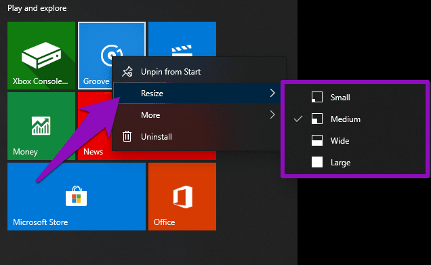This screenshot has width=431, height=265.
Task: Click the Microsoft Store tile label
Action: click(41, 222)
